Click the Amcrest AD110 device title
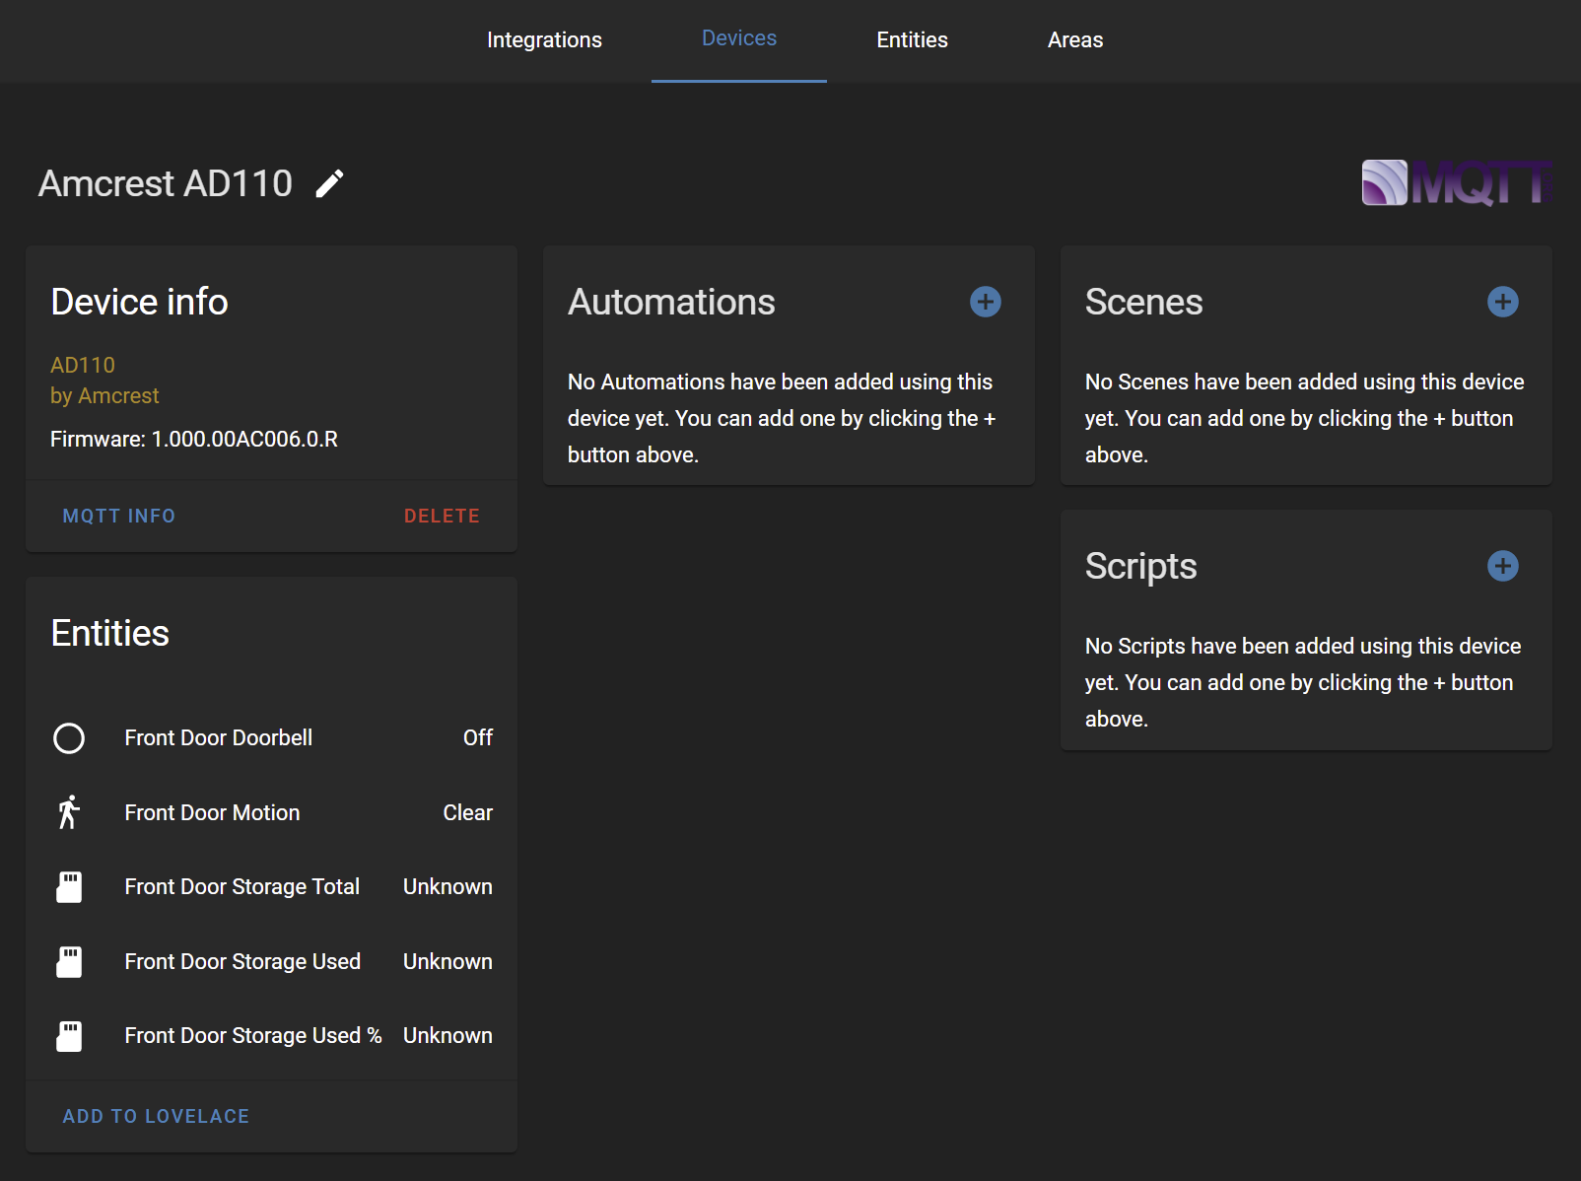The height and width of the screenshot is (1181, 1581). (x=166, y=183)
